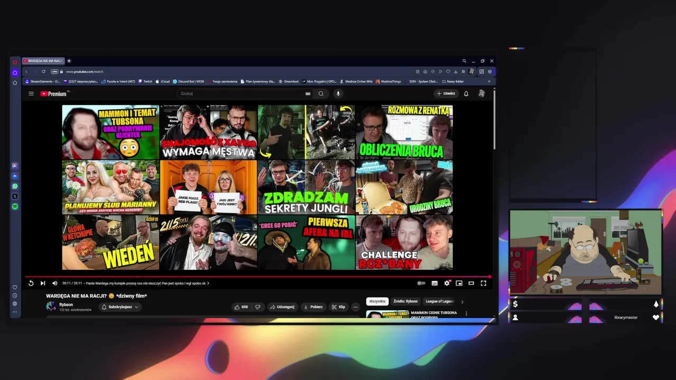
Task: Open WhatsApp in the Opera sidebar
Action: click(15, 186)
